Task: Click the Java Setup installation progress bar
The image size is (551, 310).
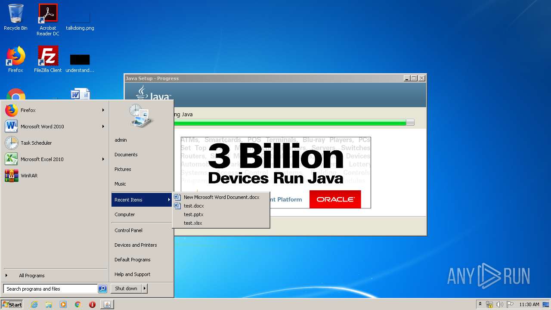Action: [x=294, y=123]
